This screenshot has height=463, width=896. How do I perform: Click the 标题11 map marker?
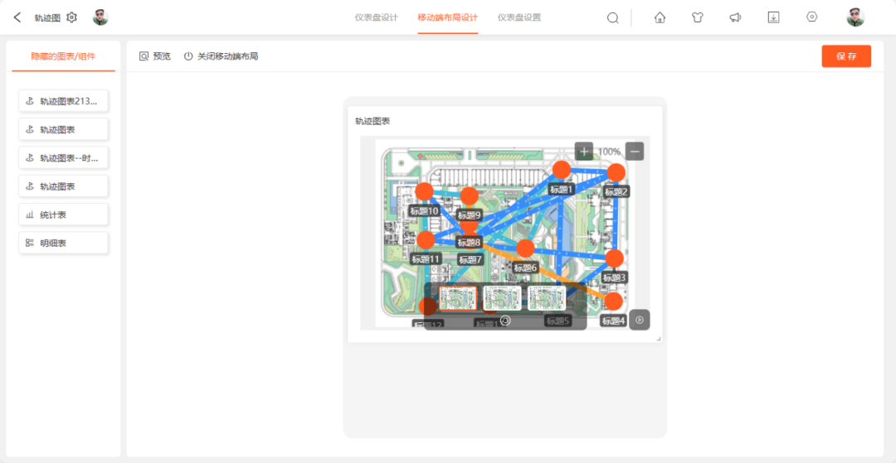pyautogui.click(x=426, y=240)
